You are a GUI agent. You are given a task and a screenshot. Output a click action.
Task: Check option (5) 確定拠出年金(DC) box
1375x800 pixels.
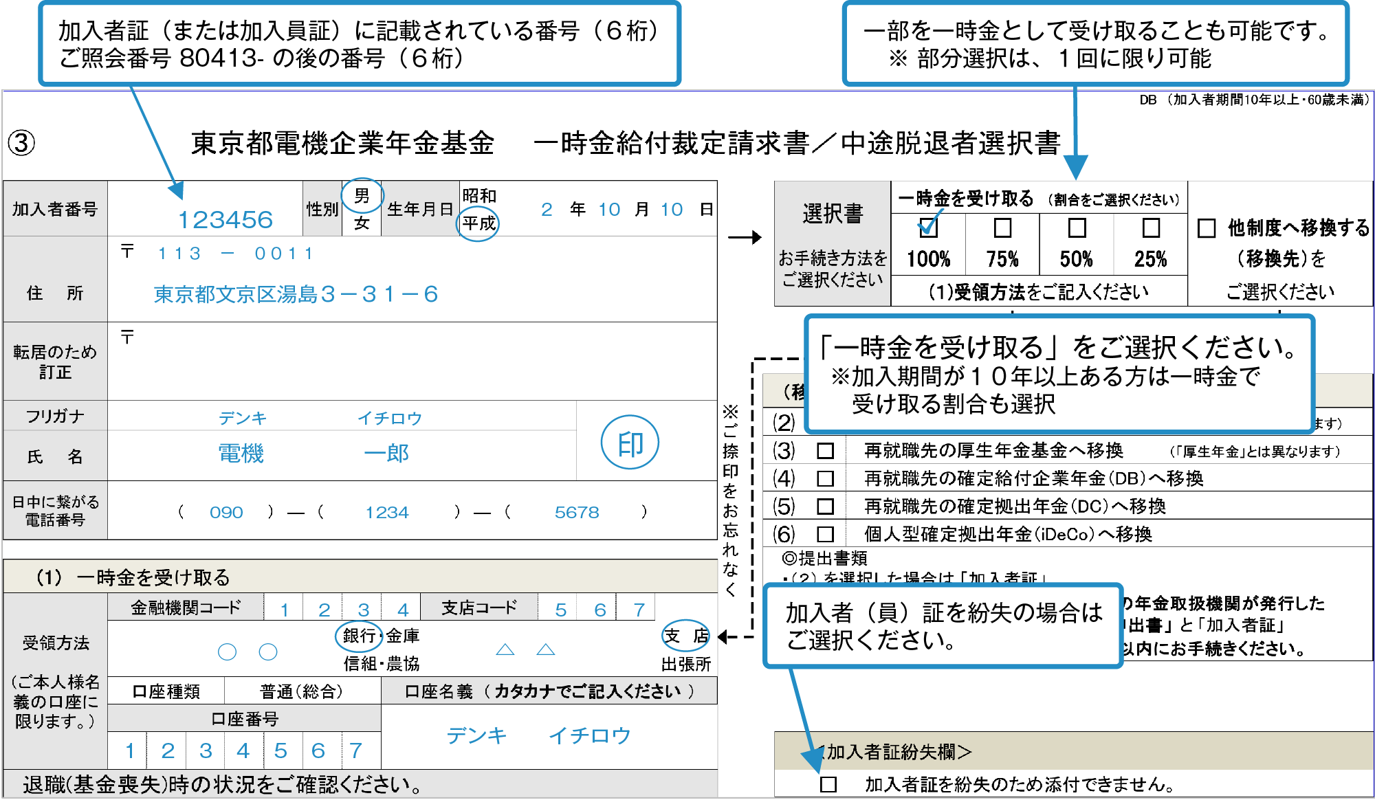(825, 507)
